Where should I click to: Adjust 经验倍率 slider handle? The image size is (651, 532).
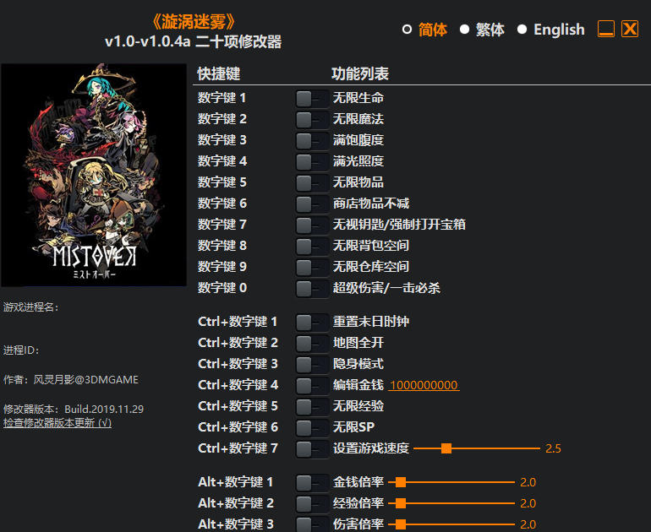point(401,503)
